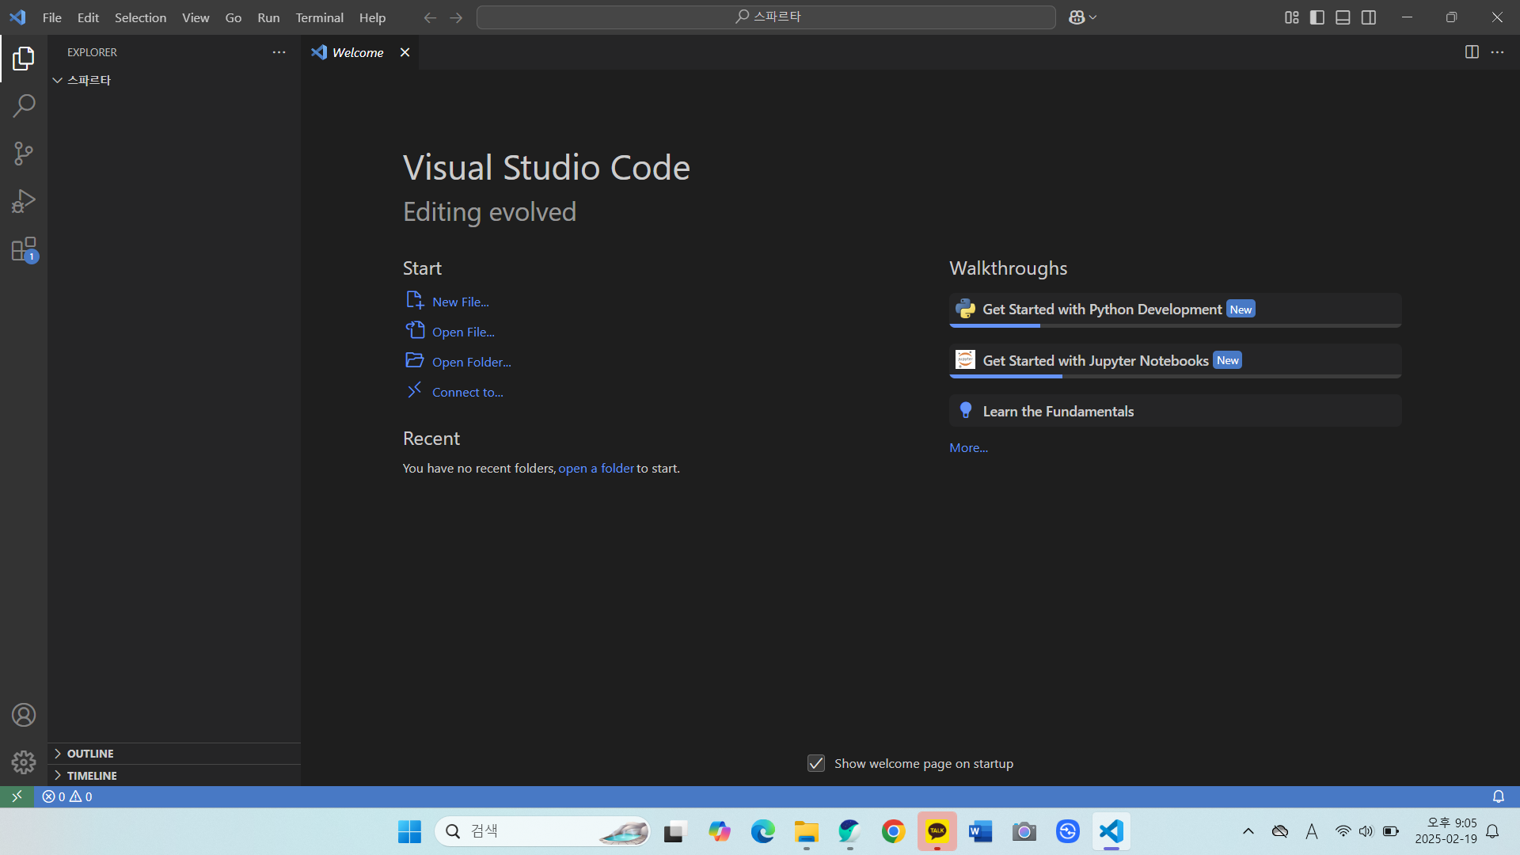Open Get Started with Python Development walkthrough
Viewport: 1520px width, 855px height.
click(1175, 310)
